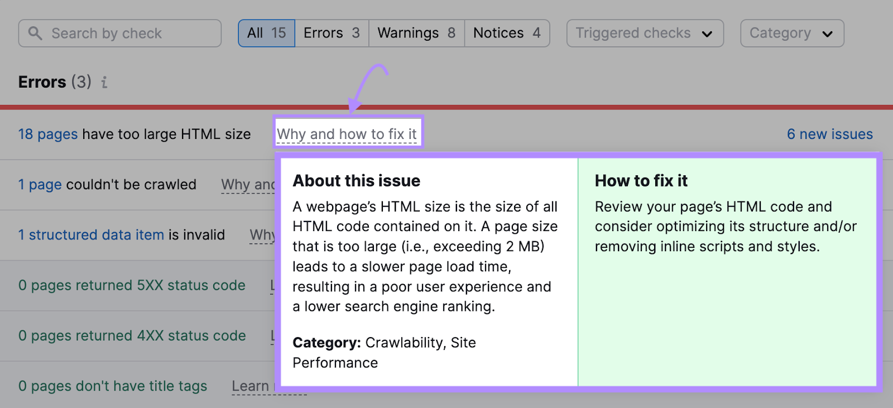Viewport: 893px width, 408px height.
Task: Click the Triggered checks chevron arrow
Action: [x=707, y=34]
